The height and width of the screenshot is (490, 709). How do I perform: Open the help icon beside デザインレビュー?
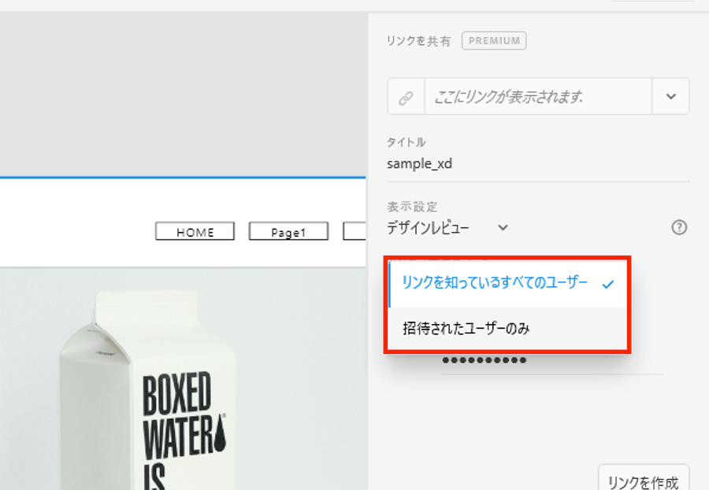coord(679,227)
